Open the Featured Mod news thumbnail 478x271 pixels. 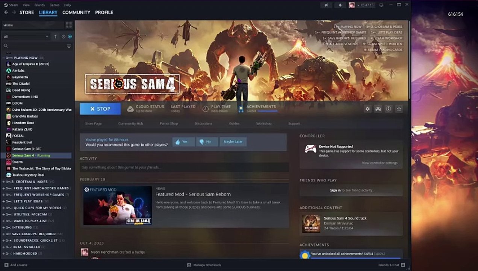click(x=118, y=206)
